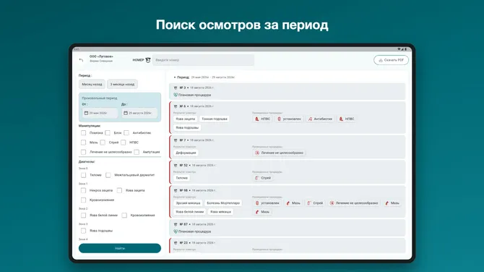Screen dimensions: 484x272
Task: Go back using the return arrow icon
Action: point(81,60)
